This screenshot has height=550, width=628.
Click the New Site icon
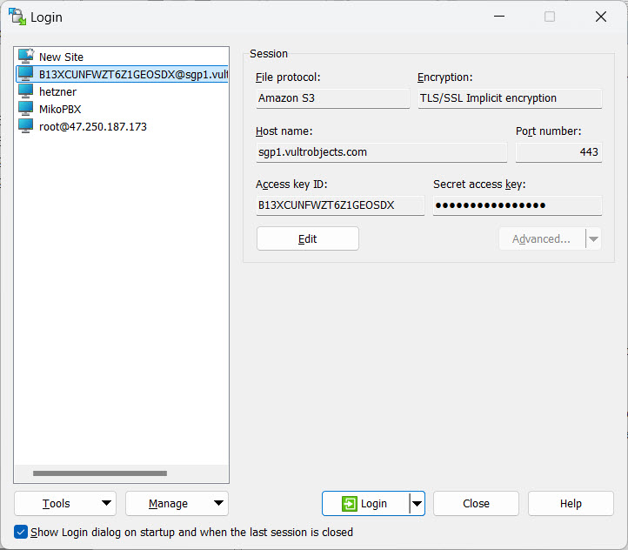(x=26, y=57)
